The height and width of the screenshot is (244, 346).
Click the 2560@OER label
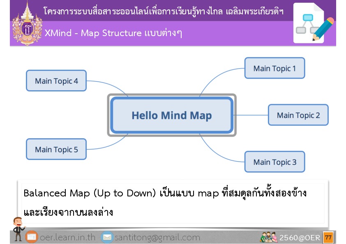coord(300,237)
